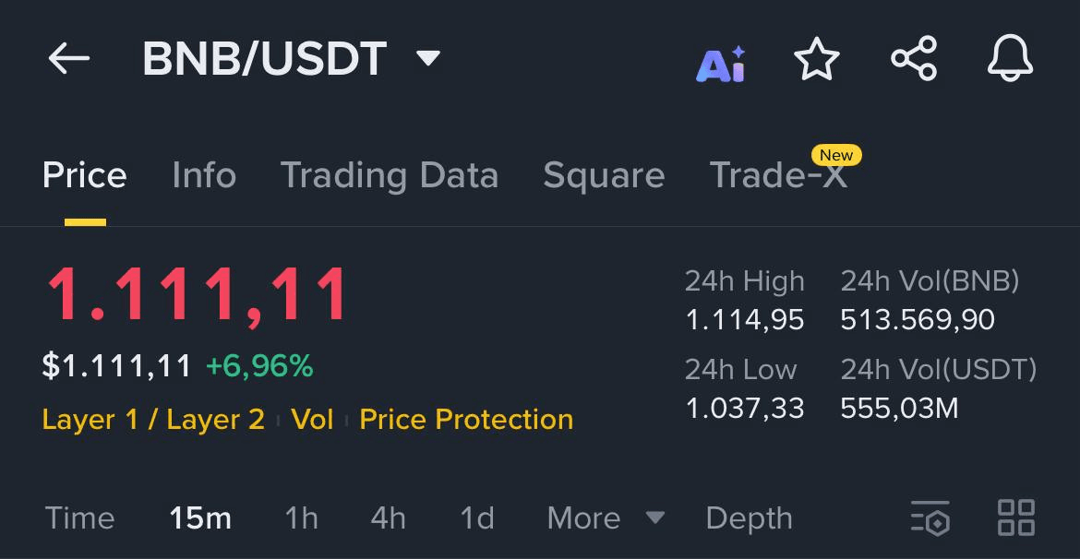Select the 15m chart interval
Image resolution: width=1080 pixels, height=559 pixels.
(200, 518)
